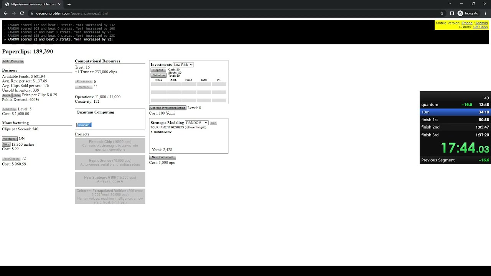Click the browser forward arrow
Image resolution: width=491 pixels, height=276 pixels.
pos(14,13)
